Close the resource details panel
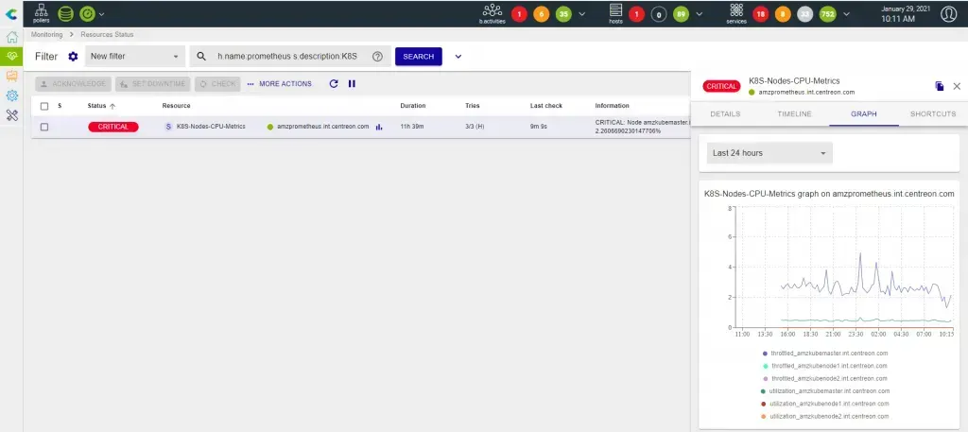The height and width of the screenshot is (432, 968). click(957, 86)
